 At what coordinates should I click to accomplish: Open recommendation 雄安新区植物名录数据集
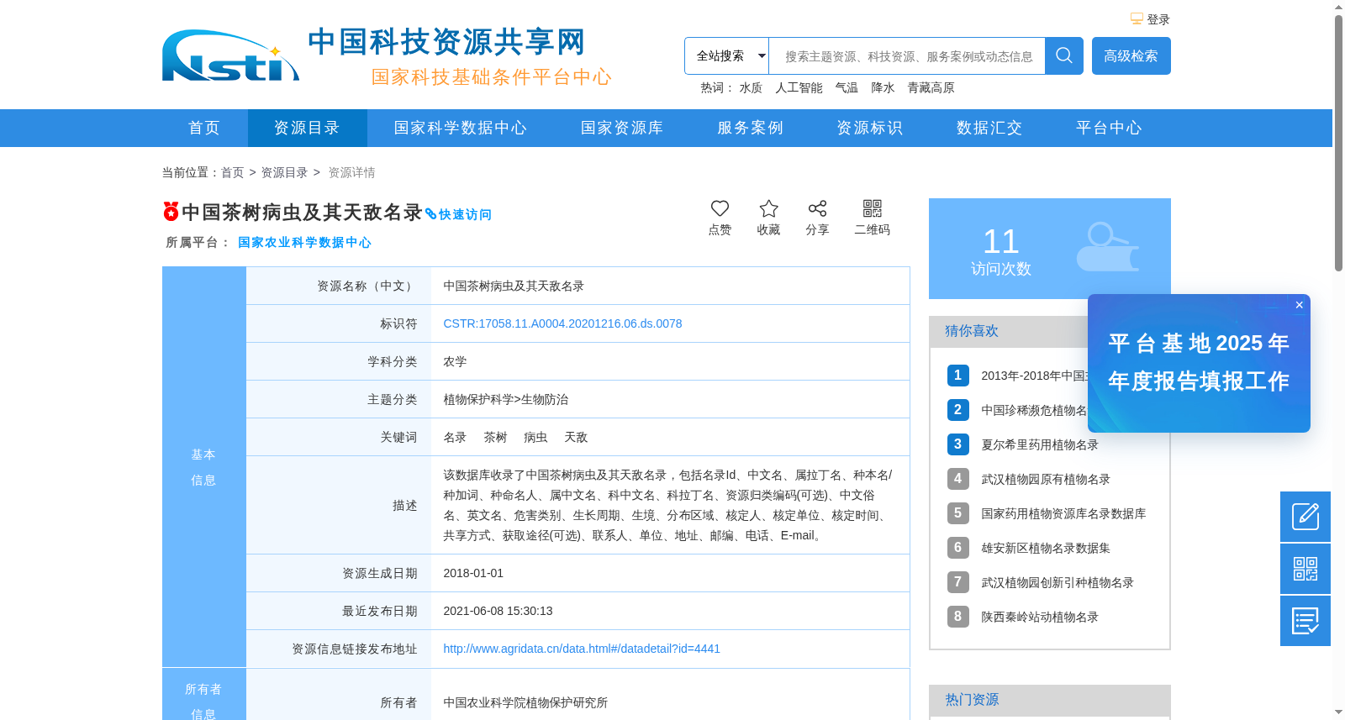[1046, 548]
